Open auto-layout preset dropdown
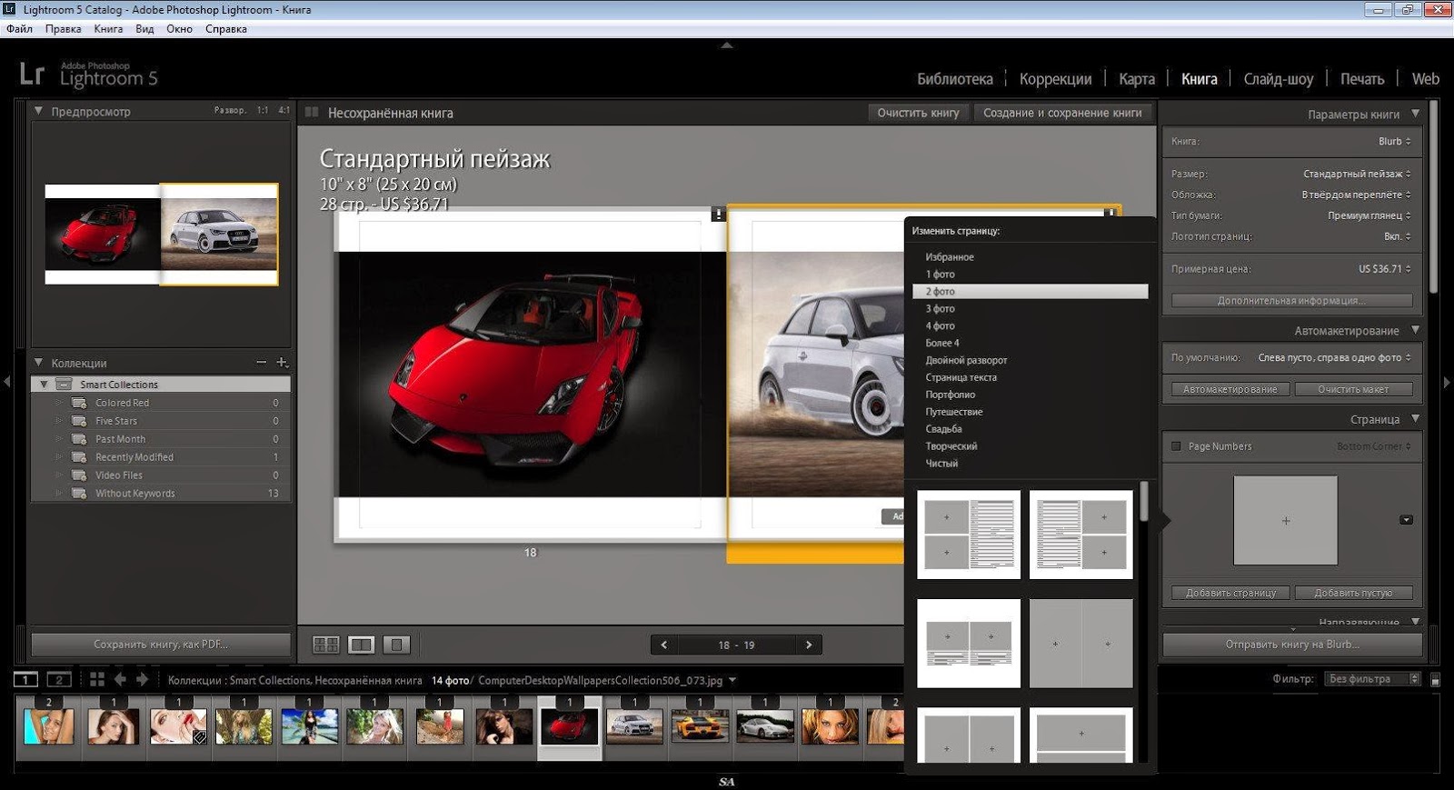 pos(1334,357)
